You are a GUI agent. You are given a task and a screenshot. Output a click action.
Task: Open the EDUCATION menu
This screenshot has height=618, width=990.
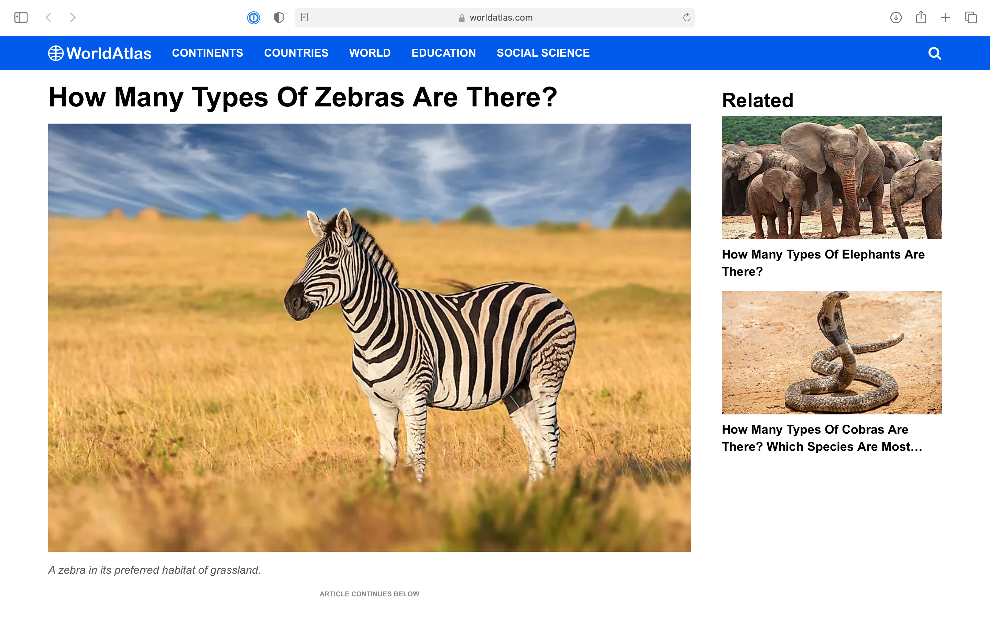point(443,53)
